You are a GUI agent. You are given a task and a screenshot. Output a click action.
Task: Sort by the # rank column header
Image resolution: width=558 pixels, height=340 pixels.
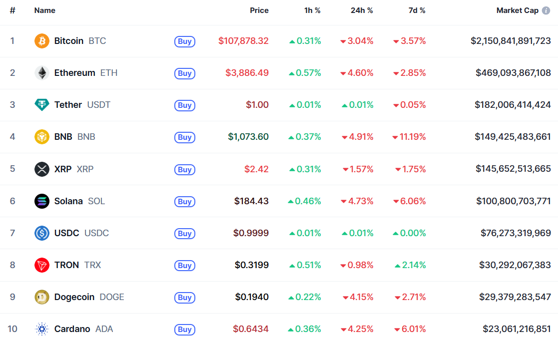(x=12, y=10)
